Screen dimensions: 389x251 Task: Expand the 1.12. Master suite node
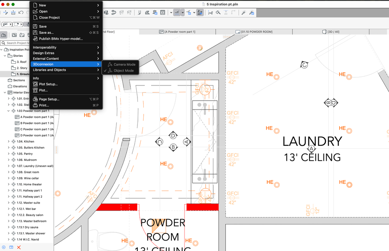[9, 203]
